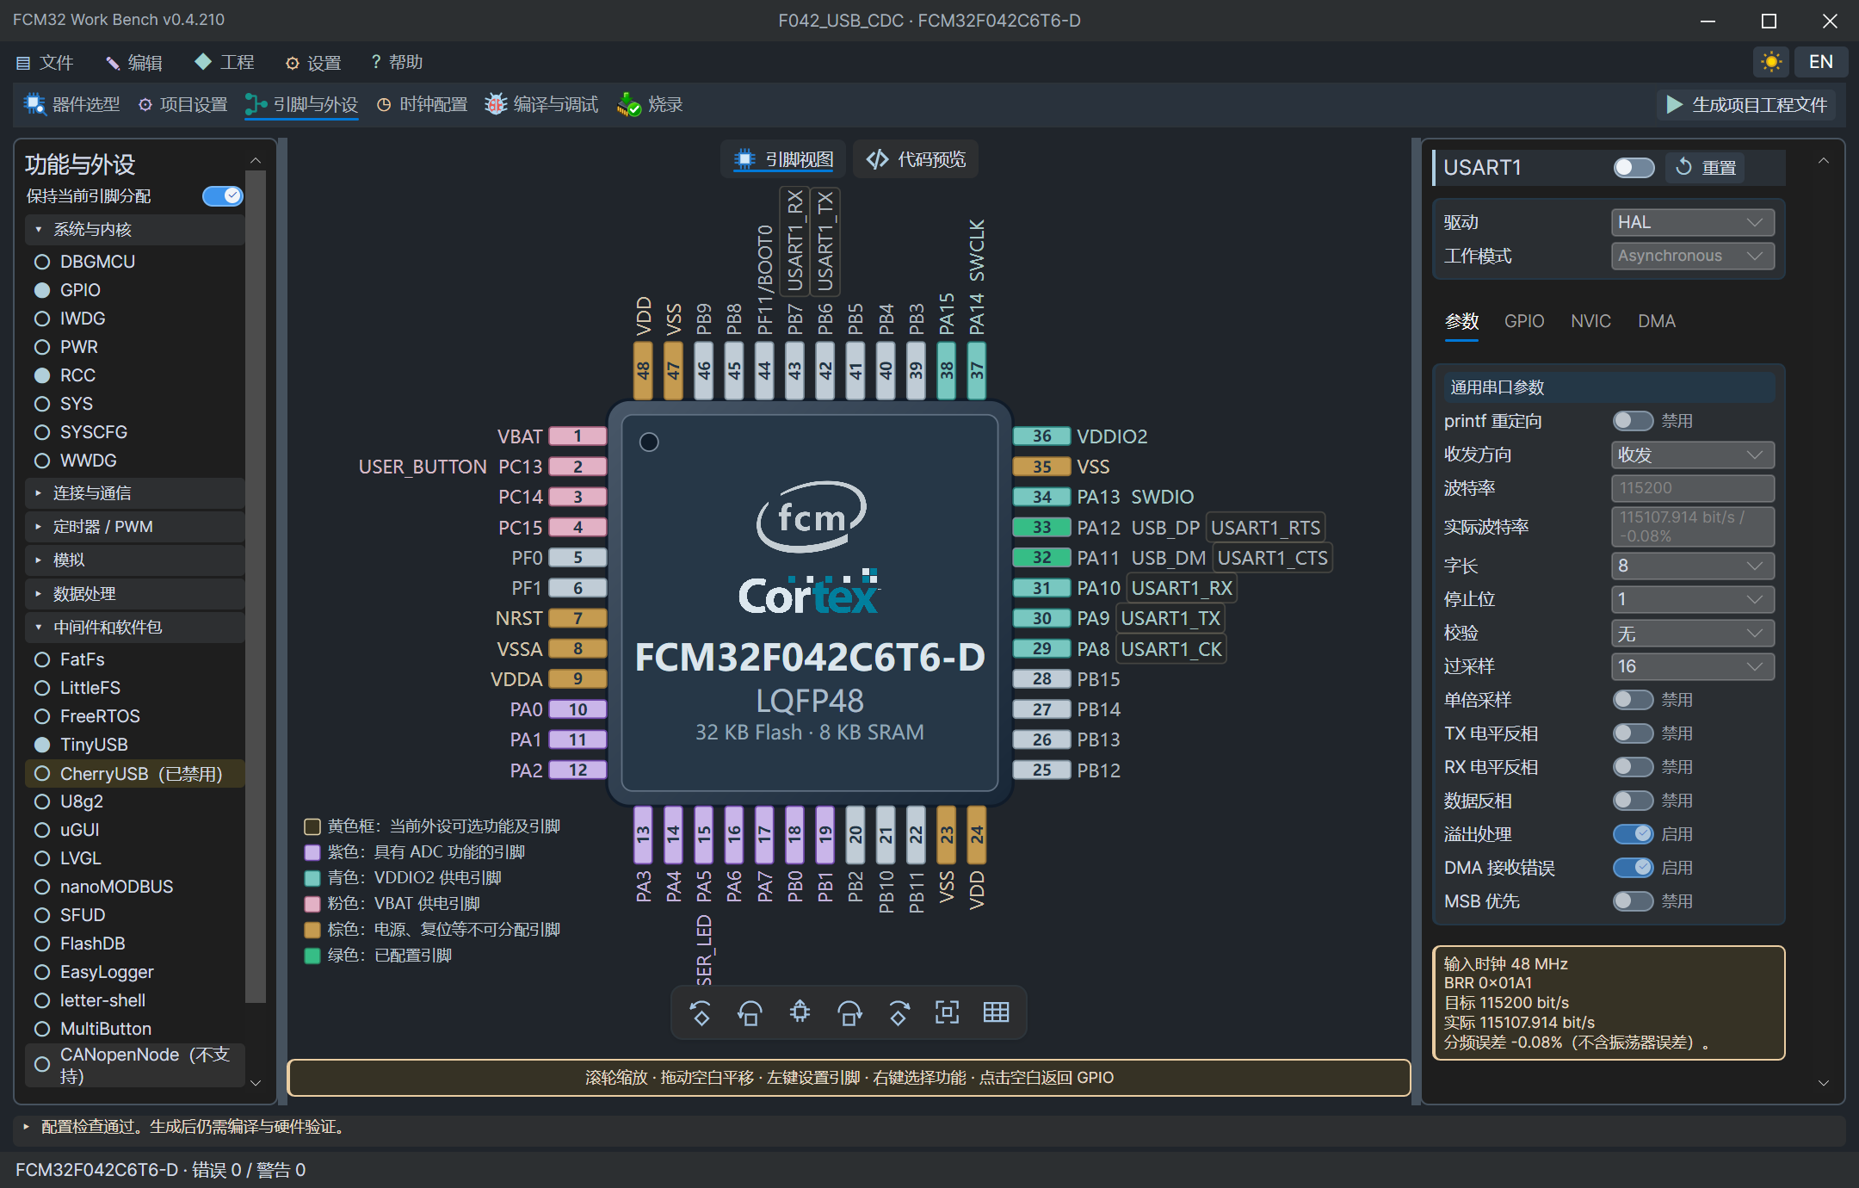1859x1188 pixels.
Task: Click the 器件选型 chip icon
Action: tap(34, 104)
